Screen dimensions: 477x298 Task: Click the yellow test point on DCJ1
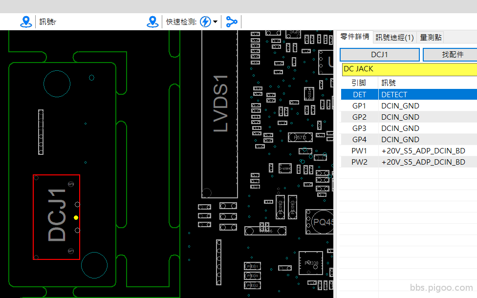(x=76, y=216)
